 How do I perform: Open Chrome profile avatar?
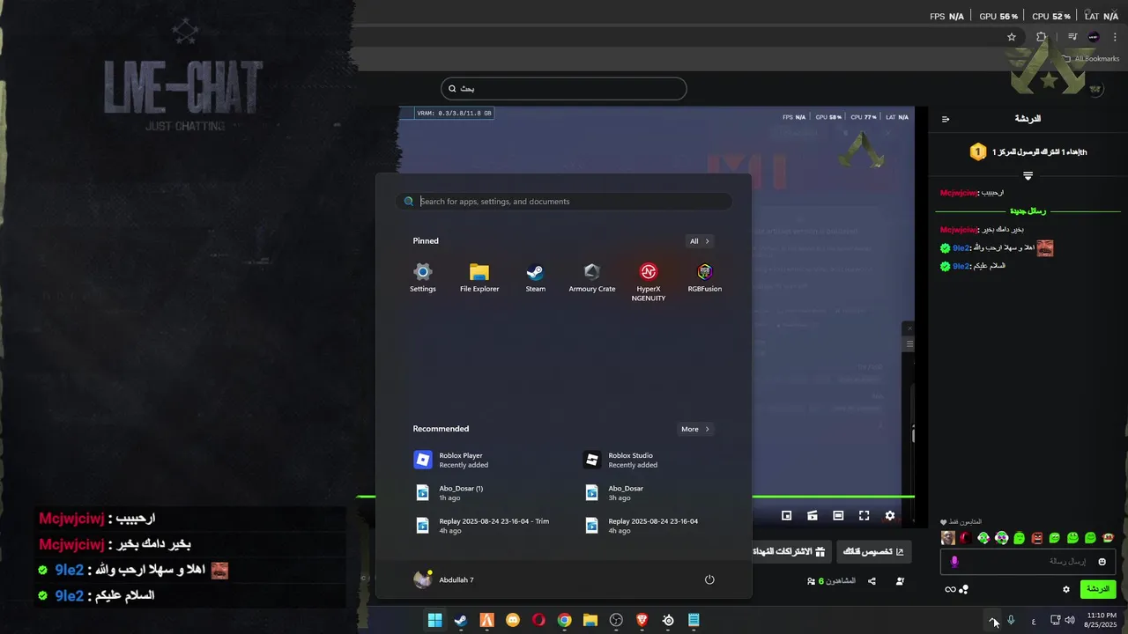click(x=1094, y=37)
